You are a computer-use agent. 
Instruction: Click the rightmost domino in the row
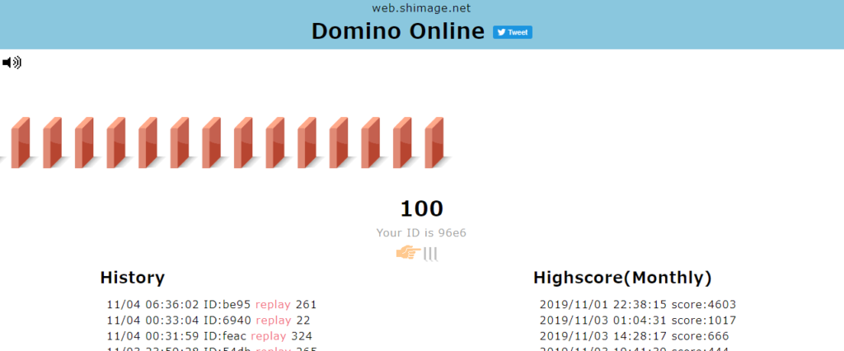coord(434,142)
